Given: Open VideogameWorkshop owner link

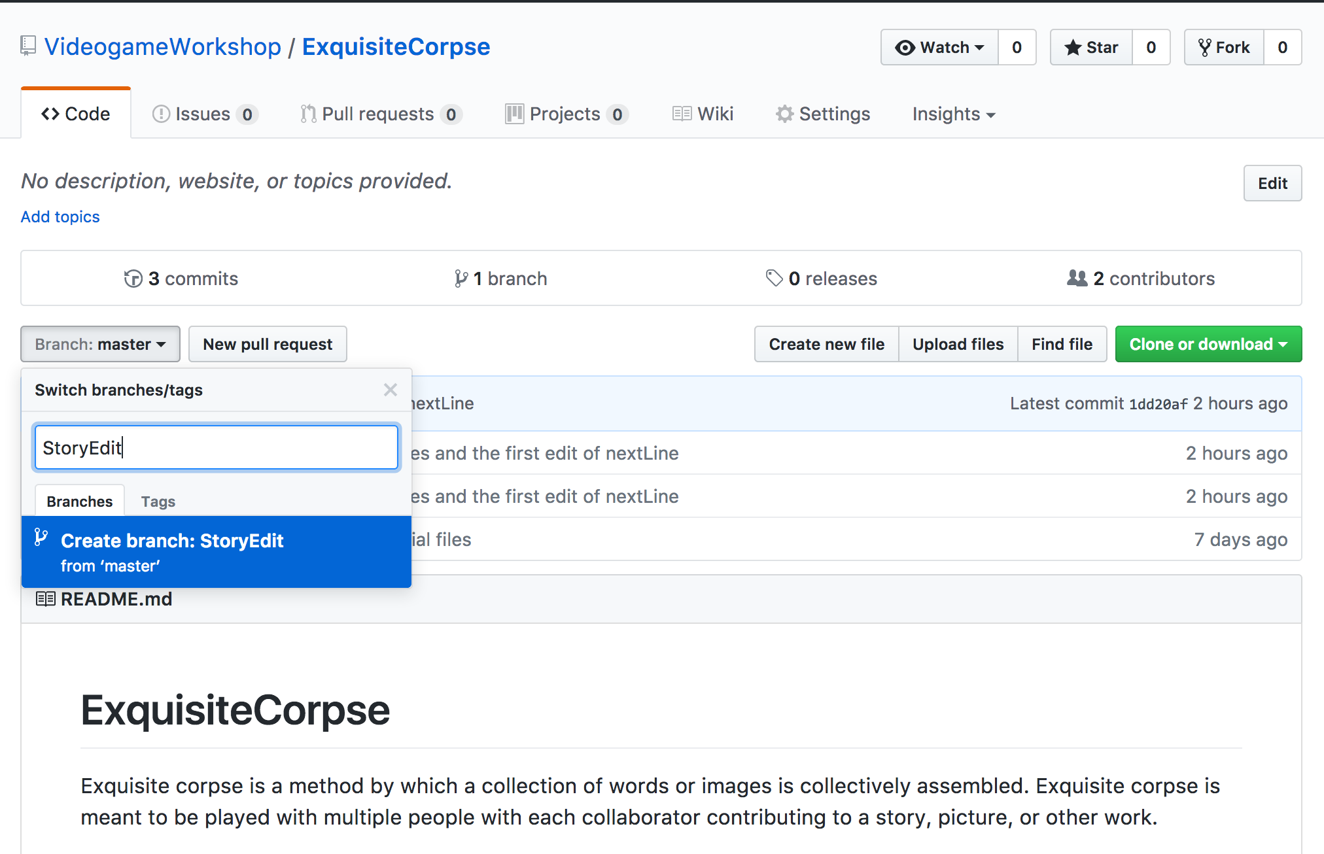Looking at the screenshot, I should tap(163, 46).
